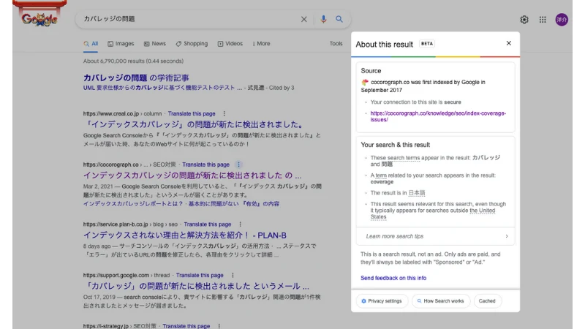
Task: Start voice search with the microphone icon
Action: point(323,19)
